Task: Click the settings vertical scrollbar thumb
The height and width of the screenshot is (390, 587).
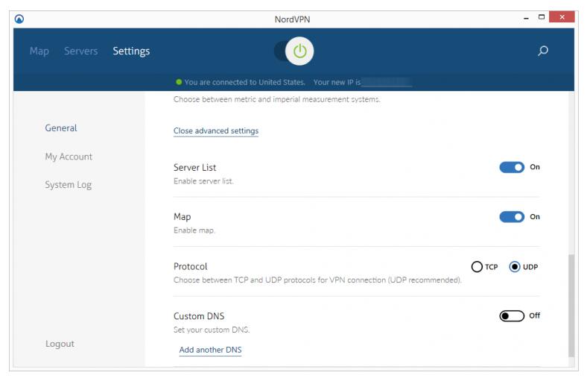Action: (571, 306)
